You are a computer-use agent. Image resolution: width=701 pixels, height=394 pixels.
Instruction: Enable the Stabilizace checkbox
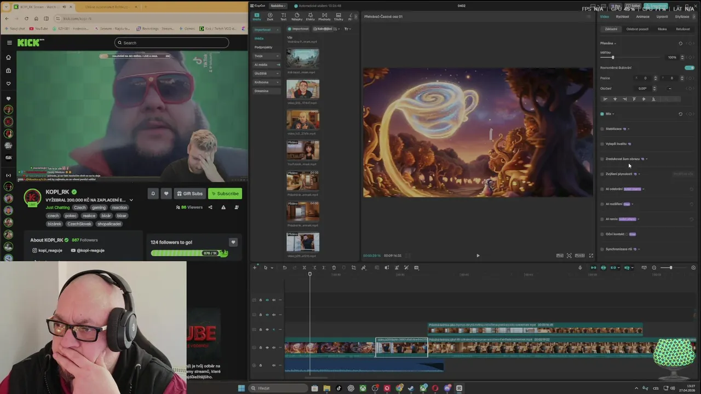602,129
